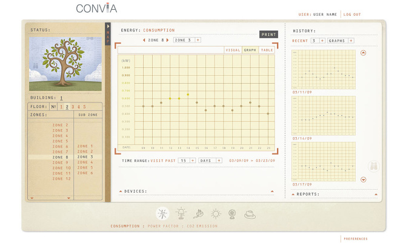Select floor number 2

[67, 107]
